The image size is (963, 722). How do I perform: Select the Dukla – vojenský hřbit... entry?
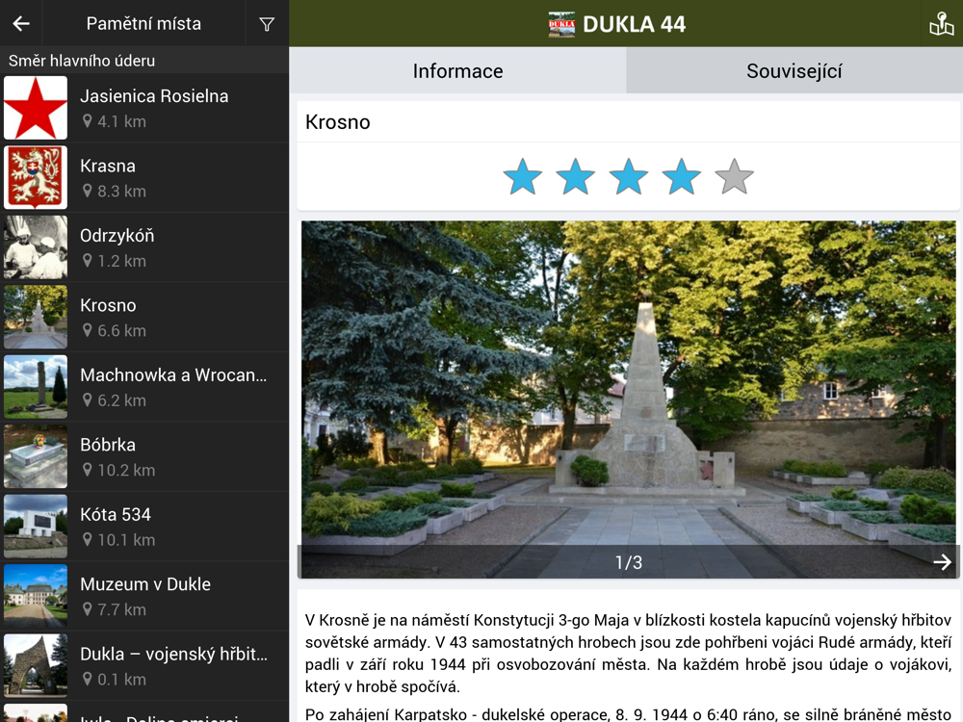(144, 665)
